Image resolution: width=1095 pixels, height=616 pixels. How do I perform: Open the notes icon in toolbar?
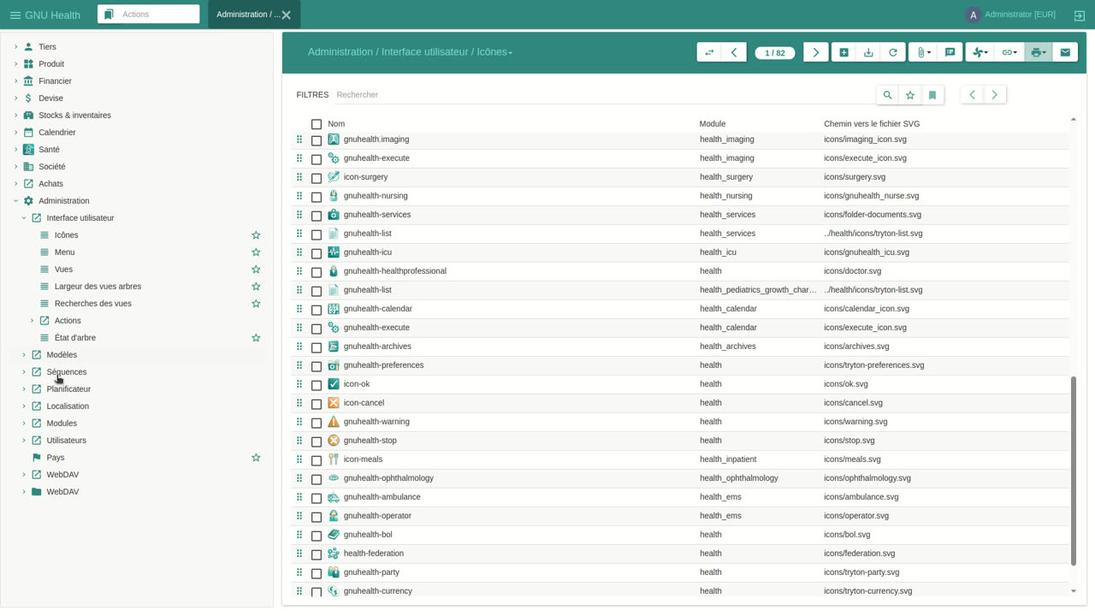click(950, 52)
